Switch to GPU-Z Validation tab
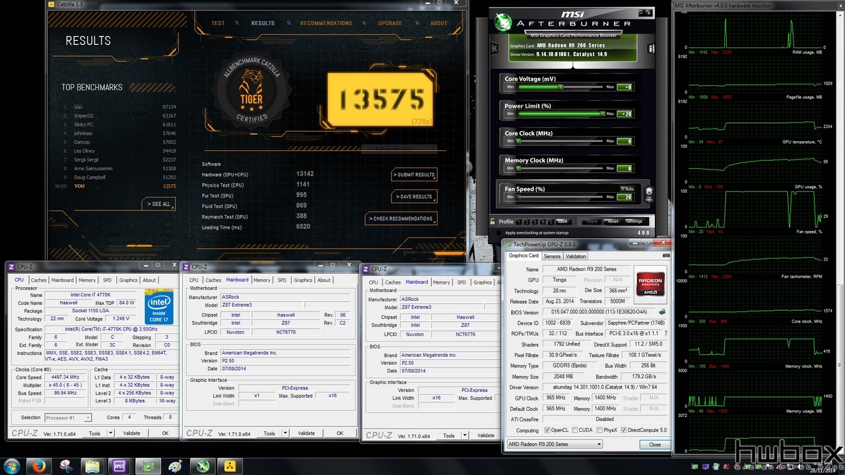 (576, 256)
